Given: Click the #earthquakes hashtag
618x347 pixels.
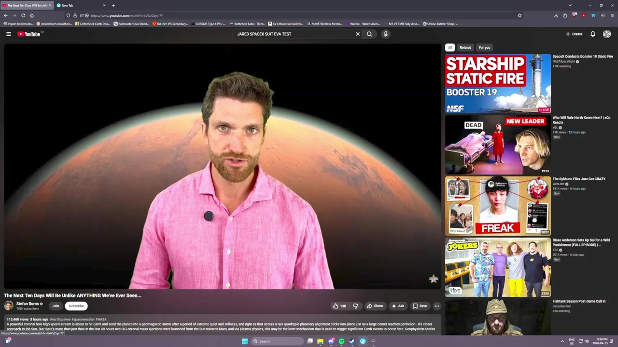Looking at the screenshot, I should coord(60,320).
